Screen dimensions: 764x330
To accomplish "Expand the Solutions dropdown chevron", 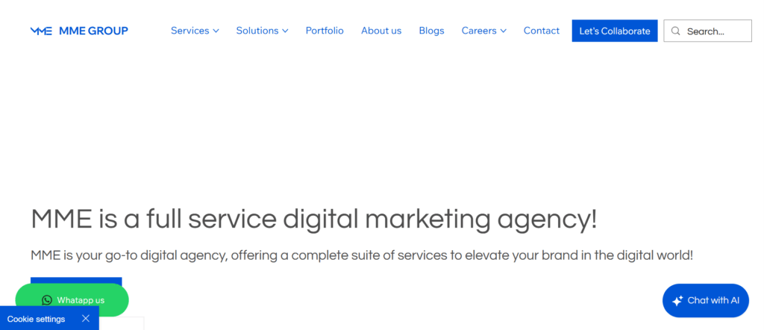I will click(285, 31).
